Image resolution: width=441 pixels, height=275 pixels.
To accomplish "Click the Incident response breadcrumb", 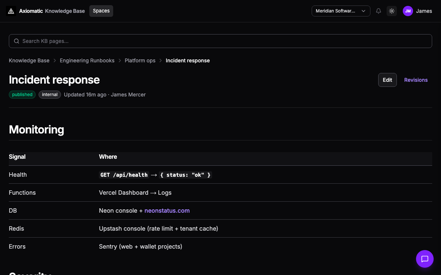I will [x=188, y=60].
